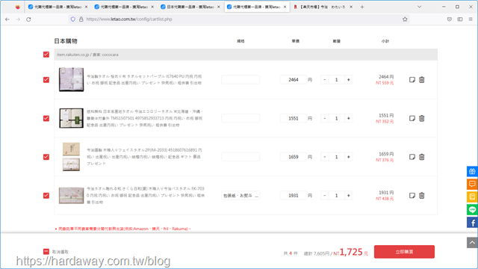Close the Rakuten market tab
This screenshot has height=269, width=478.
351,7
